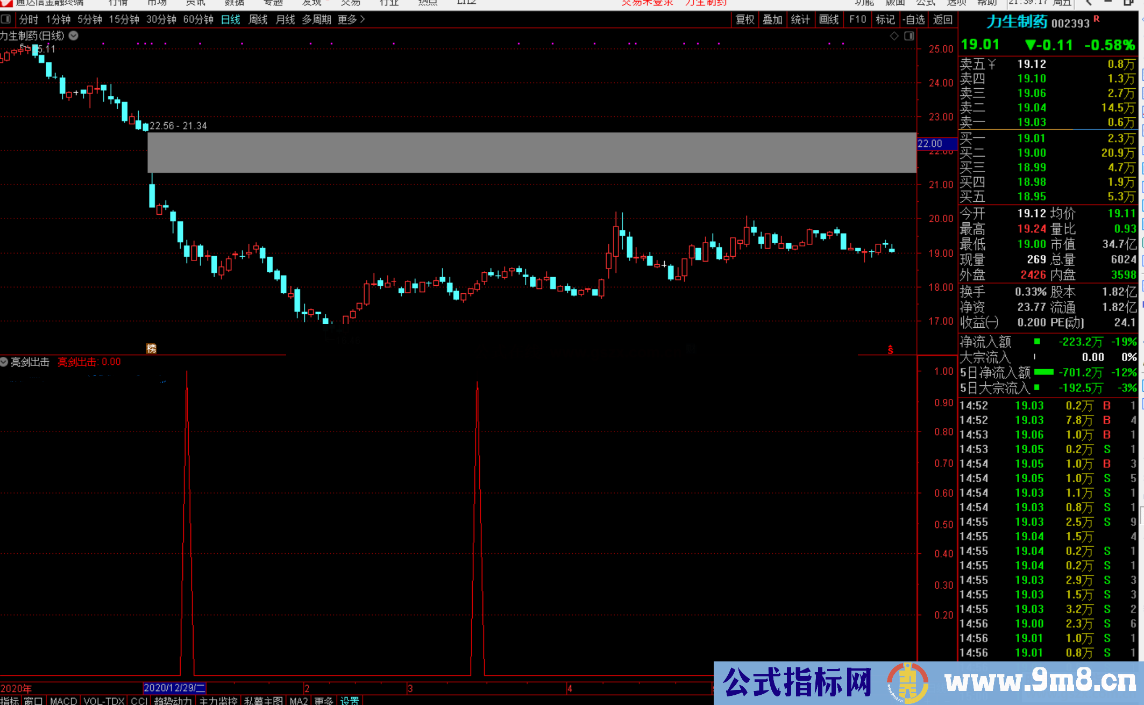Viewport: 1144px width, 705px height.
Task: Click the 窗口 tab at bottom
Action: click(33, 700)
